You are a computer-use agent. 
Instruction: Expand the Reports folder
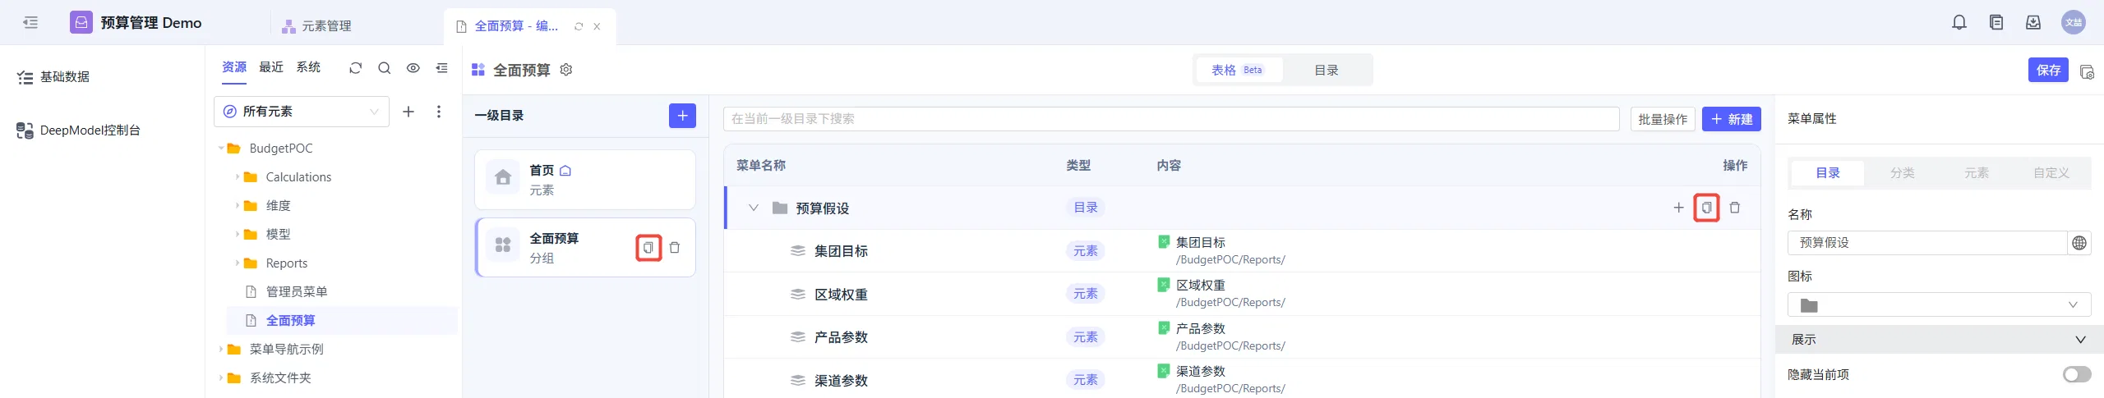point(238,263)
